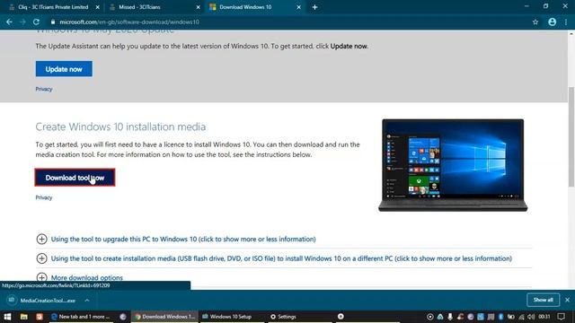Open File Explorer from the taskbar
Image resolution: width=575 pixels, height=323 pixels.
24,317
